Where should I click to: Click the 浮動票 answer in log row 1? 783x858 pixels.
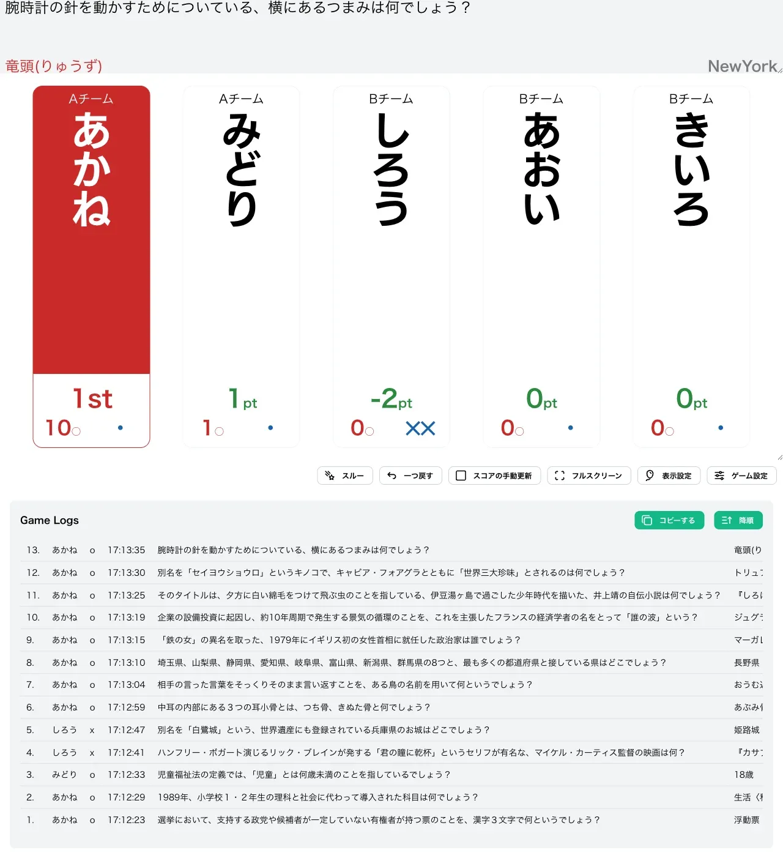747,820
